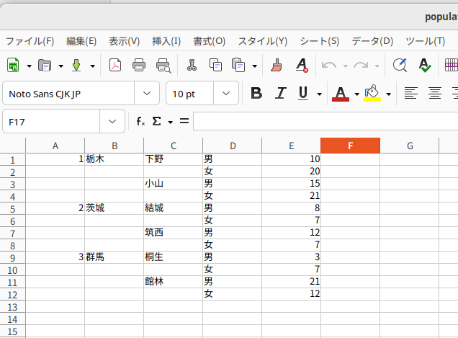Image resolution: width=458 pixels, height=338 pixels.
Task: Open the ファイル(F) menu
Action: click(x=30, y=41)
